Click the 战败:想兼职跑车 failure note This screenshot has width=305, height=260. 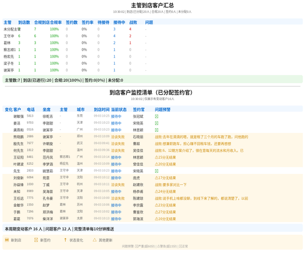[193, 144]
